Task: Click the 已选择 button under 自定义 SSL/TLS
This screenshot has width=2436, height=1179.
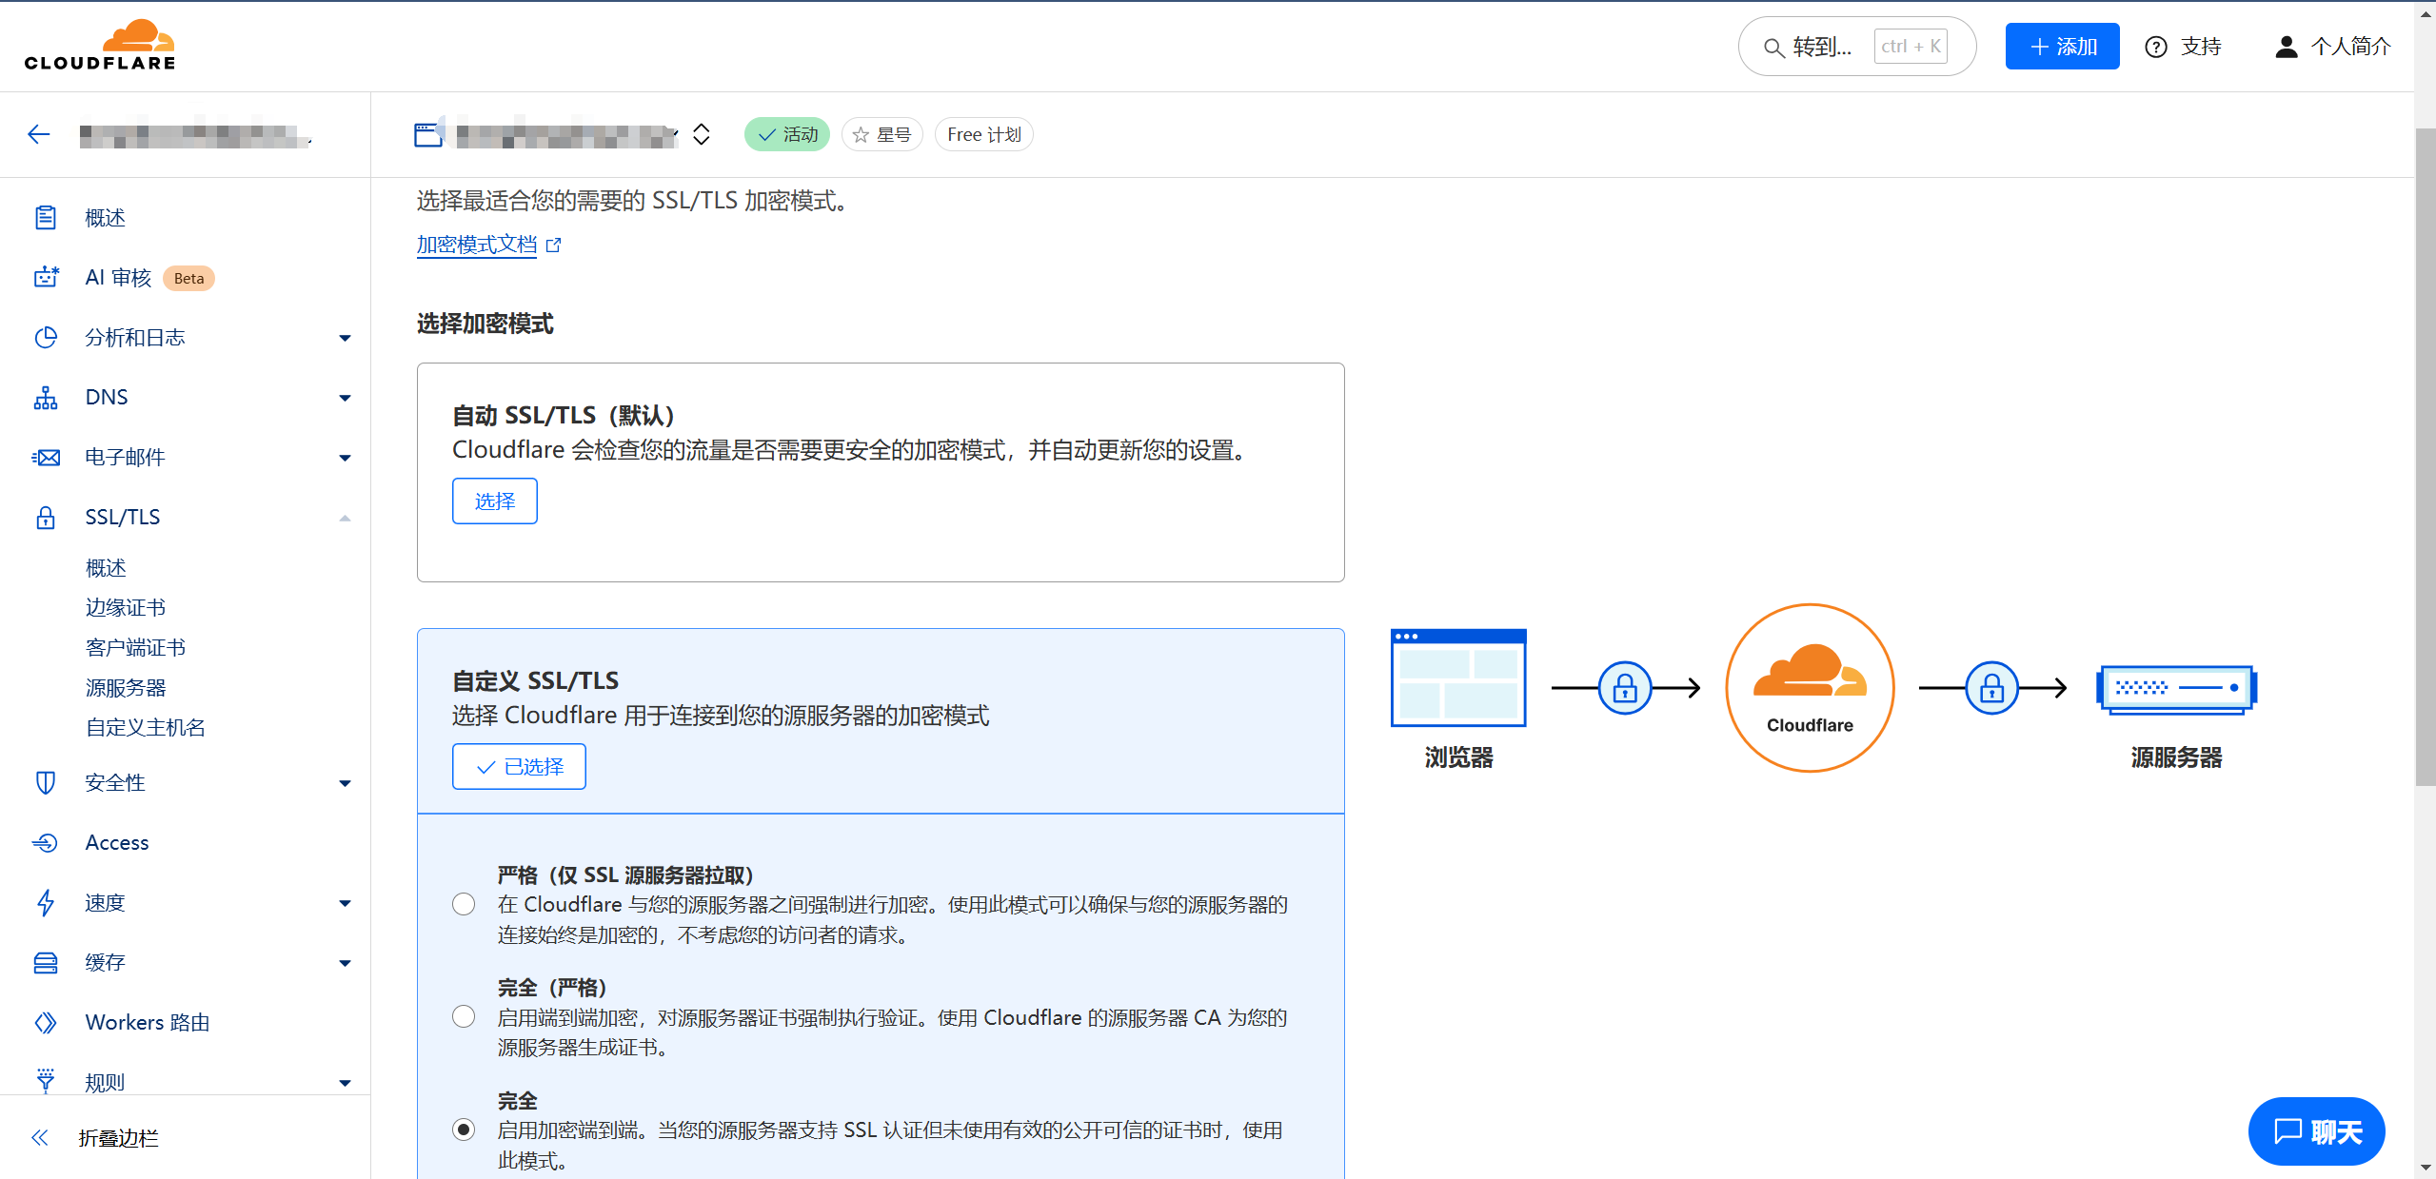Action: pos(519,766)
